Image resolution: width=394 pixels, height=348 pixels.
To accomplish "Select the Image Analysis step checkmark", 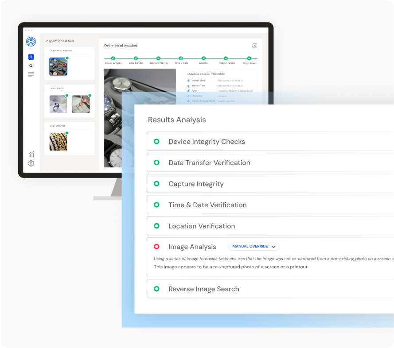I will [x=226, y=58].
